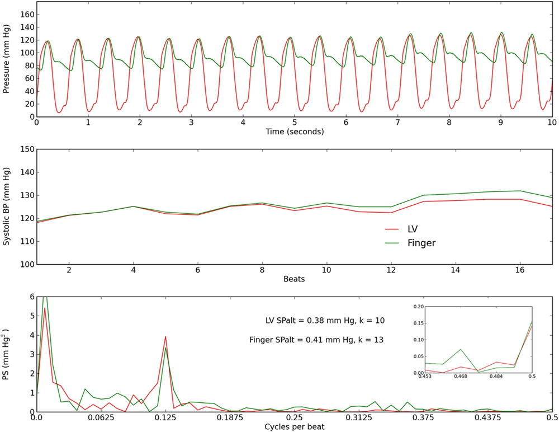This screenshot has width=559, height=432.
Task: Select the "Time (seconds)" x-axis label
Action: pos(294,132)
